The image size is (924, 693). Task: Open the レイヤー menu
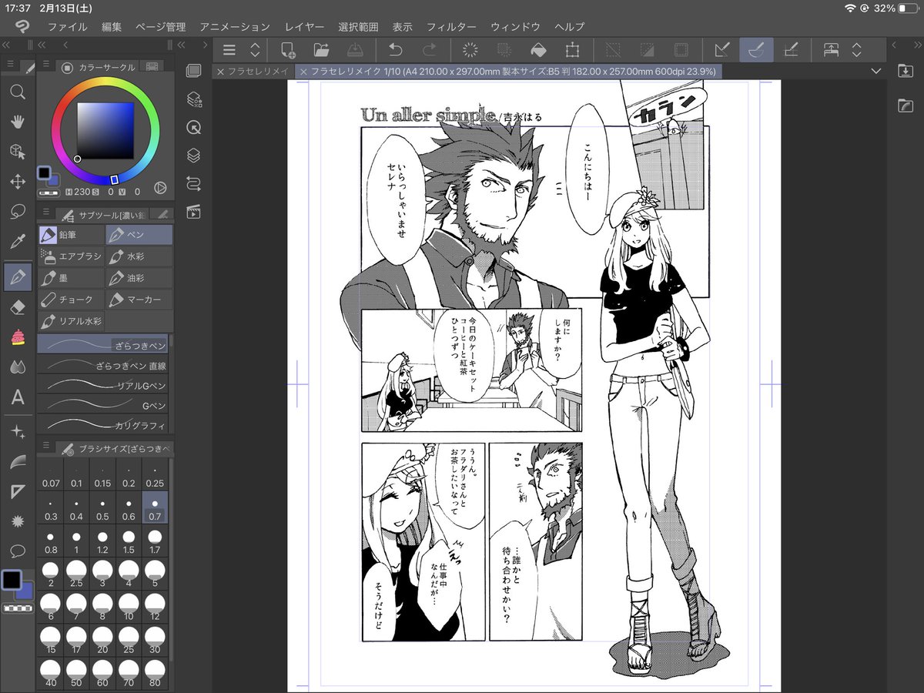[x=304, y=26]
